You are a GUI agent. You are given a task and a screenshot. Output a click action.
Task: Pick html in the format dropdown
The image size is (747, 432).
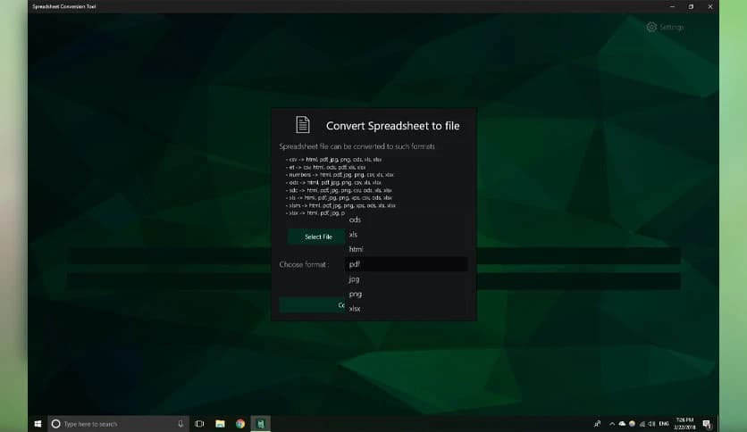pyautogui.click(x=406, y=249)
